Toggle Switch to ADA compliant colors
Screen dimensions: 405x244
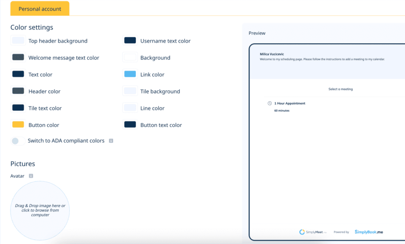tap(18, 141)
